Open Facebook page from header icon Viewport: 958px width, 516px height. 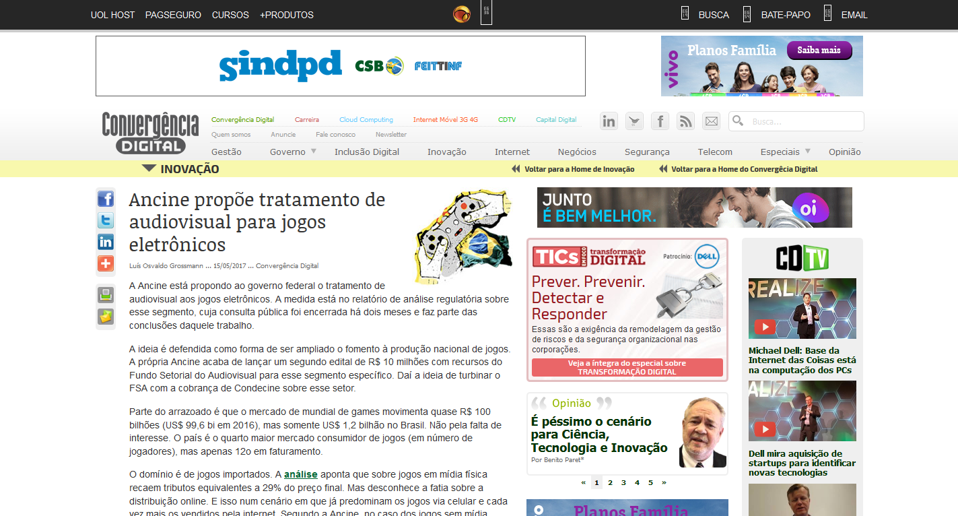[x=660, y=121]
